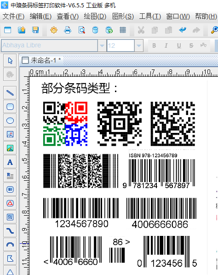218x275 pixels.
Task: Select the curve line tool
Action: (10, 231)
